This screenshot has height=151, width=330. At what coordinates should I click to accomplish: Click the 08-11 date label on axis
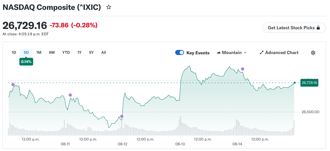(x=65, y=144)
